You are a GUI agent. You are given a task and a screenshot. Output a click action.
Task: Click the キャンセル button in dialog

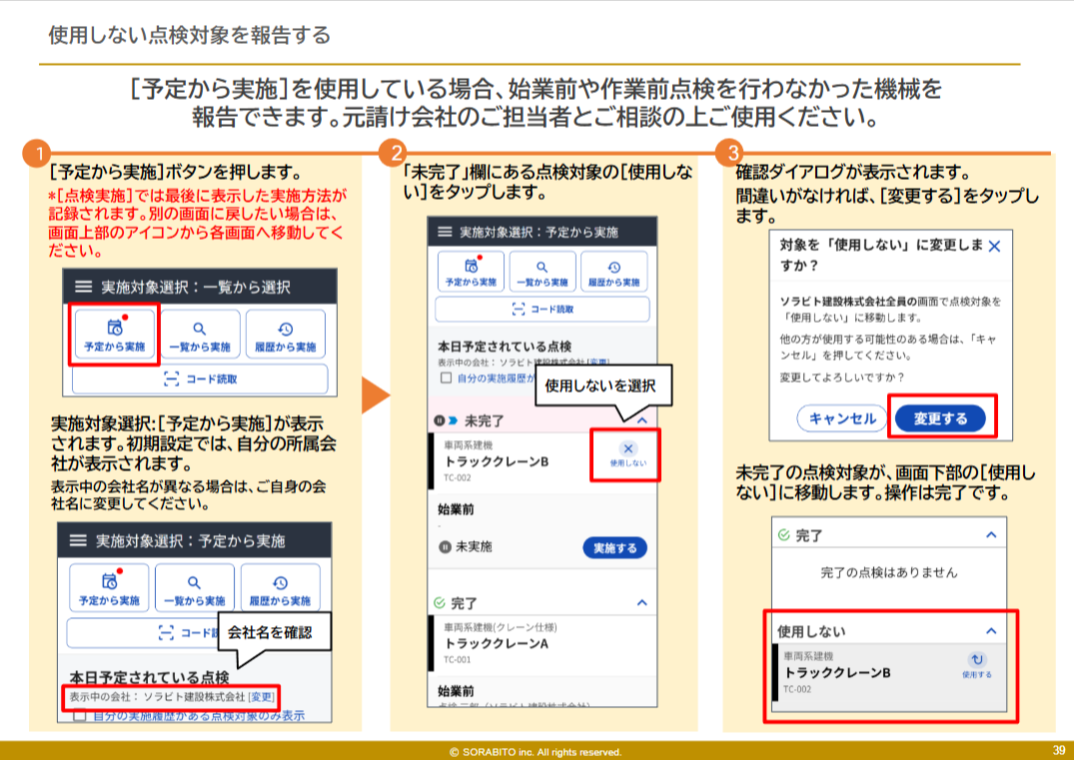click(x=841, y=418)
